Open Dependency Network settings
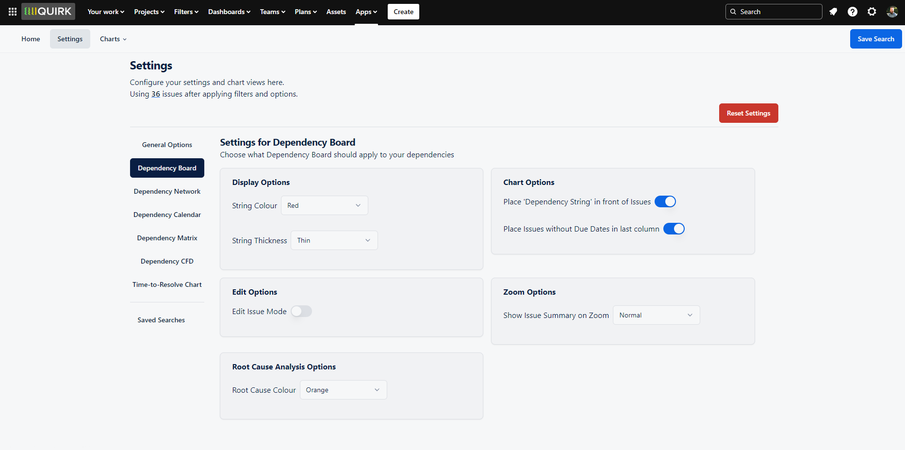Screen dimensions: 905x450 tap(167, 191)
